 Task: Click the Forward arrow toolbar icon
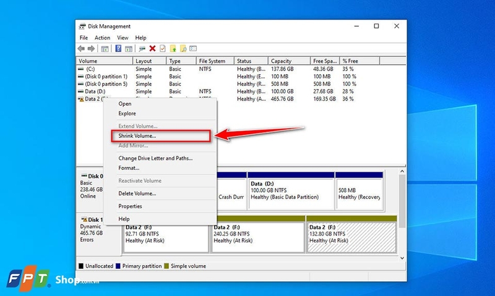[91, 49]
